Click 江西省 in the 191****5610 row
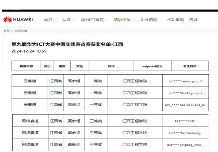218x152 pixels. [x=56, y=121]
